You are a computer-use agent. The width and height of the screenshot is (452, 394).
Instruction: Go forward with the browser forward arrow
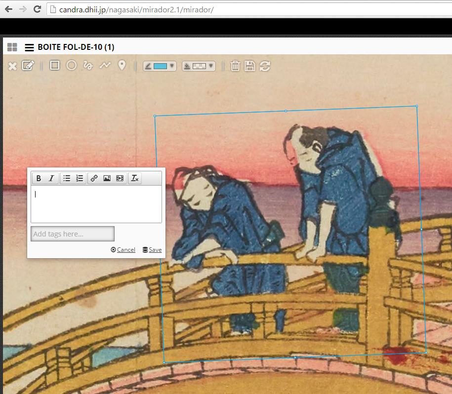[x=23, y=9]
